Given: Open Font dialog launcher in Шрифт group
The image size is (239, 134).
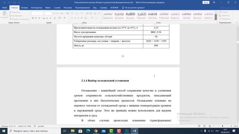Looking at the screenshot, I should (68, 23).
